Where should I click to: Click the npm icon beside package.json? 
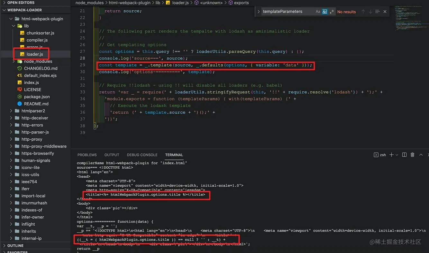click(x=20, y=97)
